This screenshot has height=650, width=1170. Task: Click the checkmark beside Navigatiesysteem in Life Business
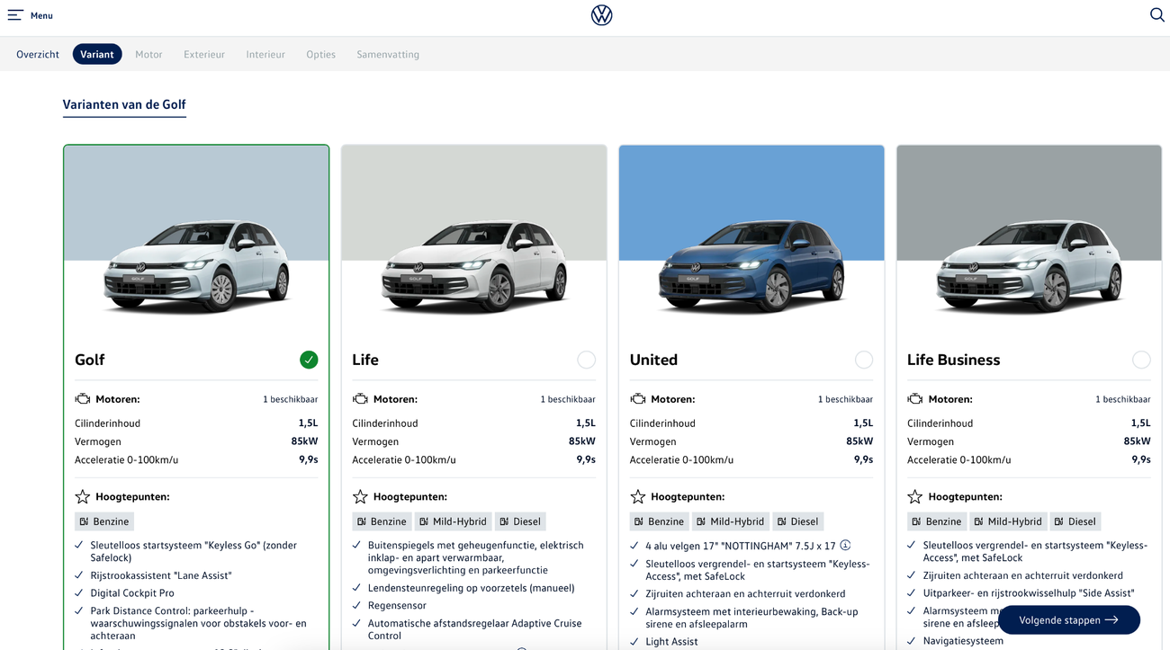(x=912, y=640)
